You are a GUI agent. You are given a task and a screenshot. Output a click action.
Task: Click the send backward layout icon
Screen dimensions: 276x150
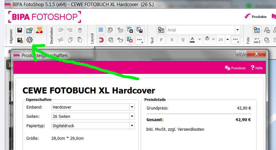click(x=120, y=30)
